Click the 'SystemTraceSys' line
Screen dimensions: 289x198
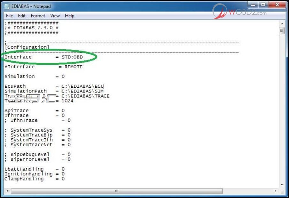[38, 130]
